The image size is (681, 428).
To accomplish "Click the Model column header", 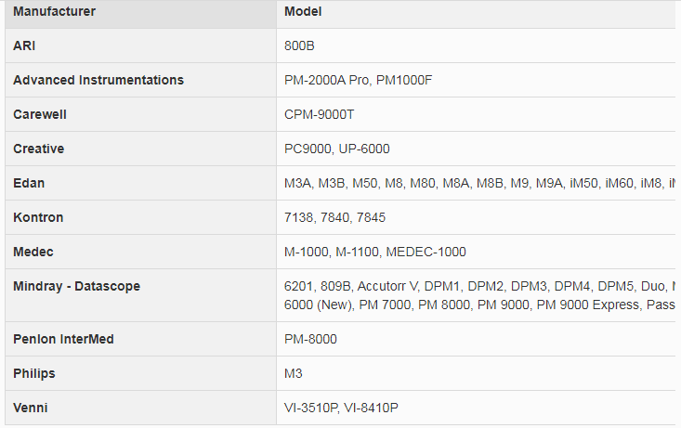I will click(x=303, y=12).
